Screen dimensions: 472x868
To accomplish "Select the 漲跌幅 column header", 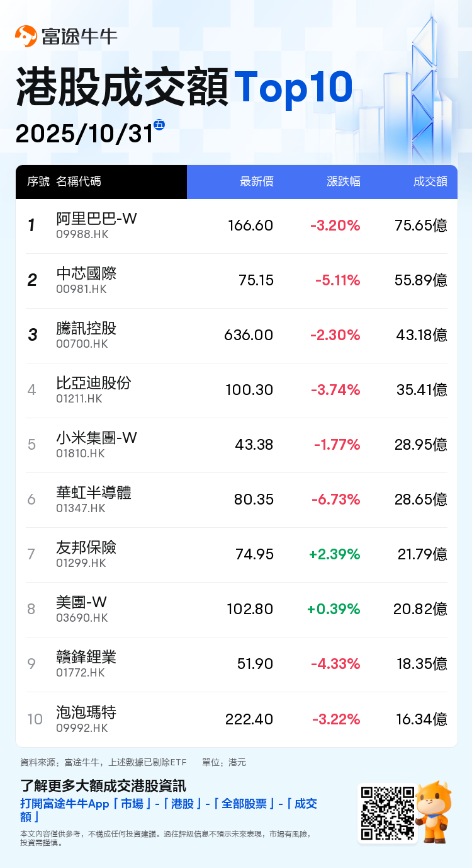I will [344, 182].
